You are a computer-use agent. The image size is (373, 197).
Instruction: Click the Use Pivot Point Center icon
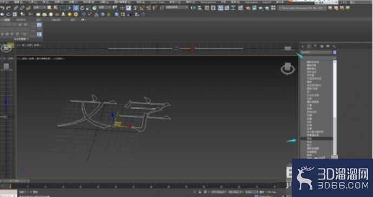pos(115,8)
